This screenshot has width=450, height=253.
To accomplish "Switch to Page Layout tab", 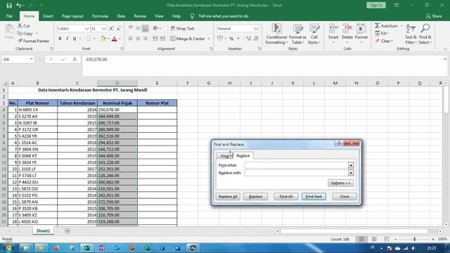I will 72,16.
